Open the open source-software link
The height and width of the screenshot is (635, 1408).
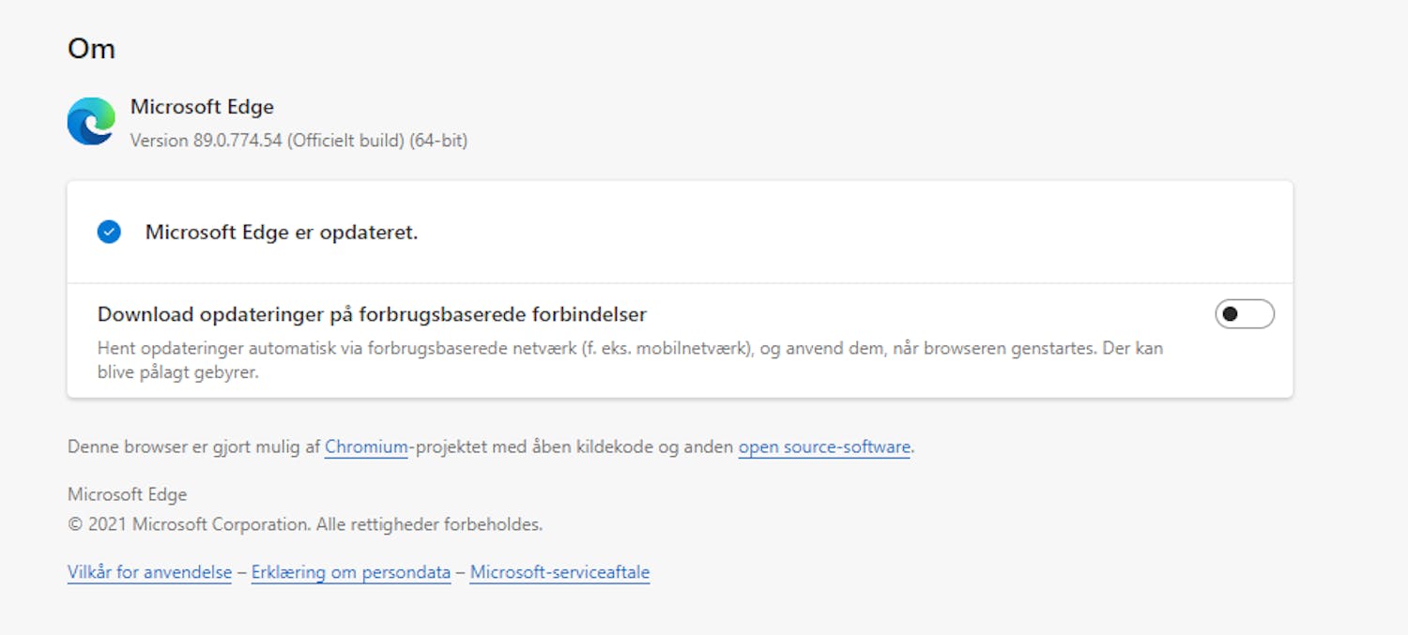point(823,447)
